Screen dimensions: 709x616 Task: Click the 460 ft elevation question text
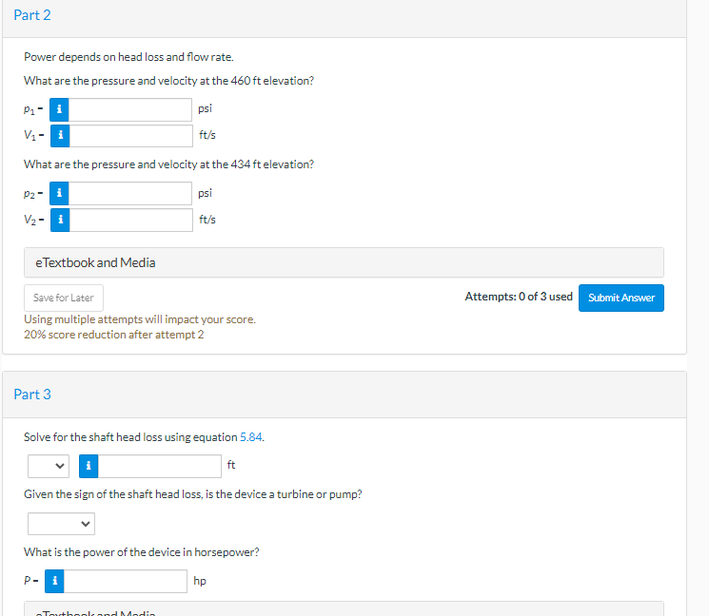click(168, 81)
